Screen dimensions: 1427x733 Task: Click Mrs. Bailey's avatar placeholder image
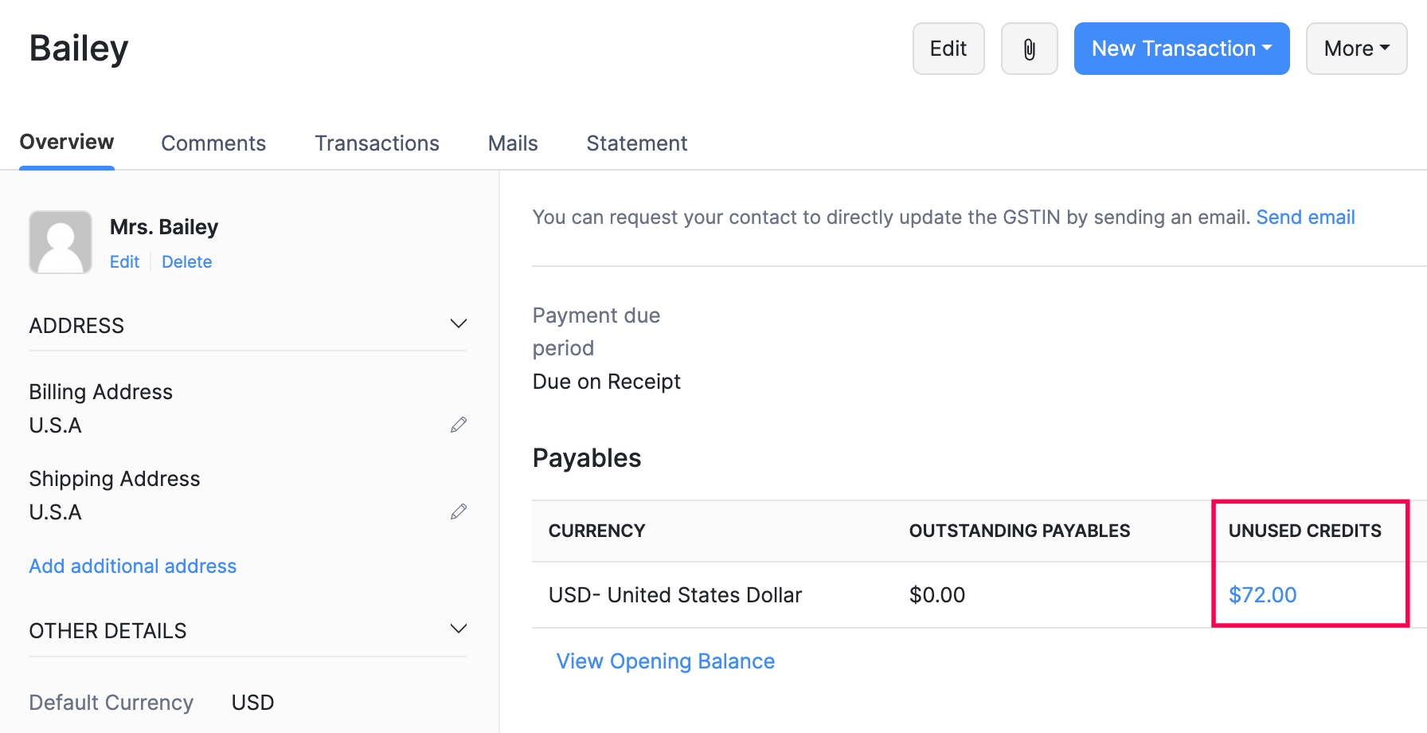point(61,242)
